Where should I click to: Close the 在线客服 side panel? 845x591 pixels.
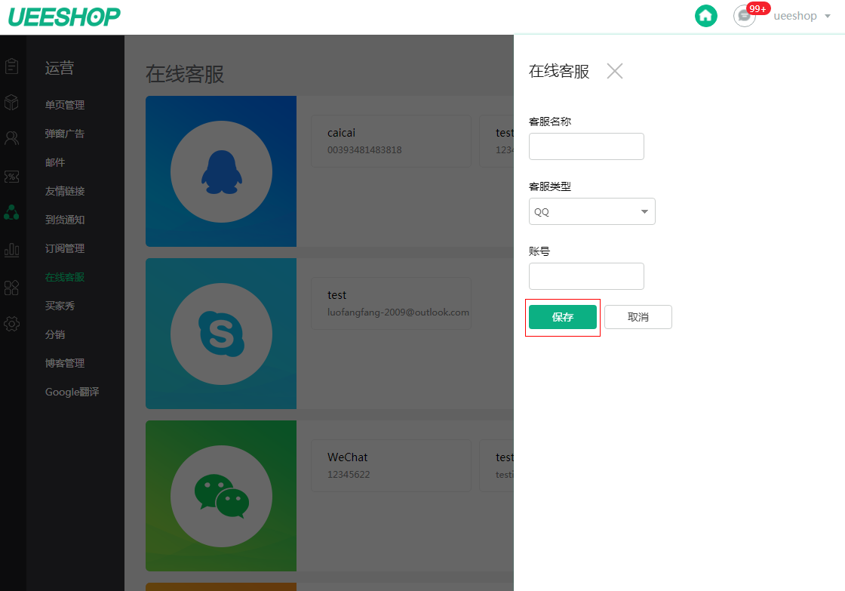(614, 71)
